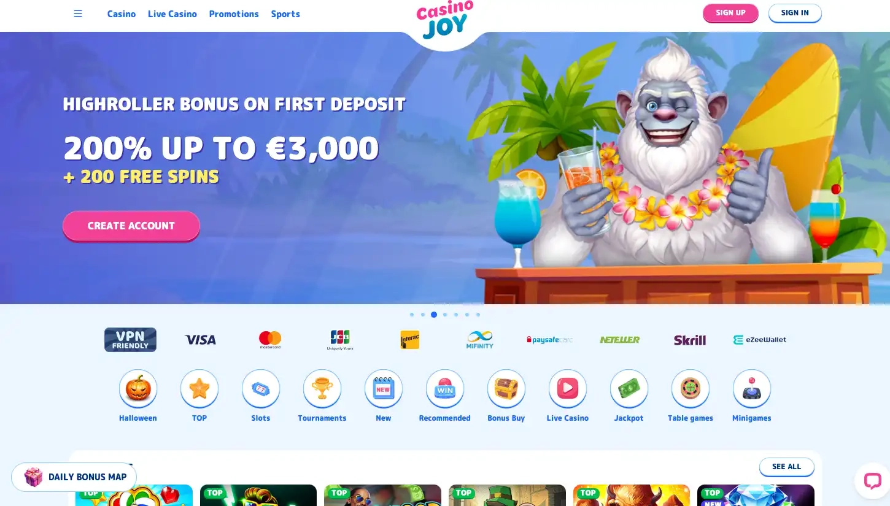Click SEE ALL for top games
Image resolution: width=890 pixels, height=506 pixels.
click(x=787, y=467)
